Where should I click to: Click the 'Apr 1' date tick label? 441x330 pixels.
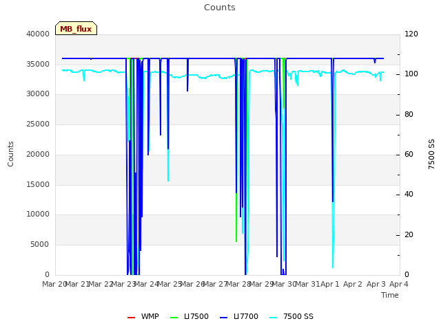pos(329,284)
